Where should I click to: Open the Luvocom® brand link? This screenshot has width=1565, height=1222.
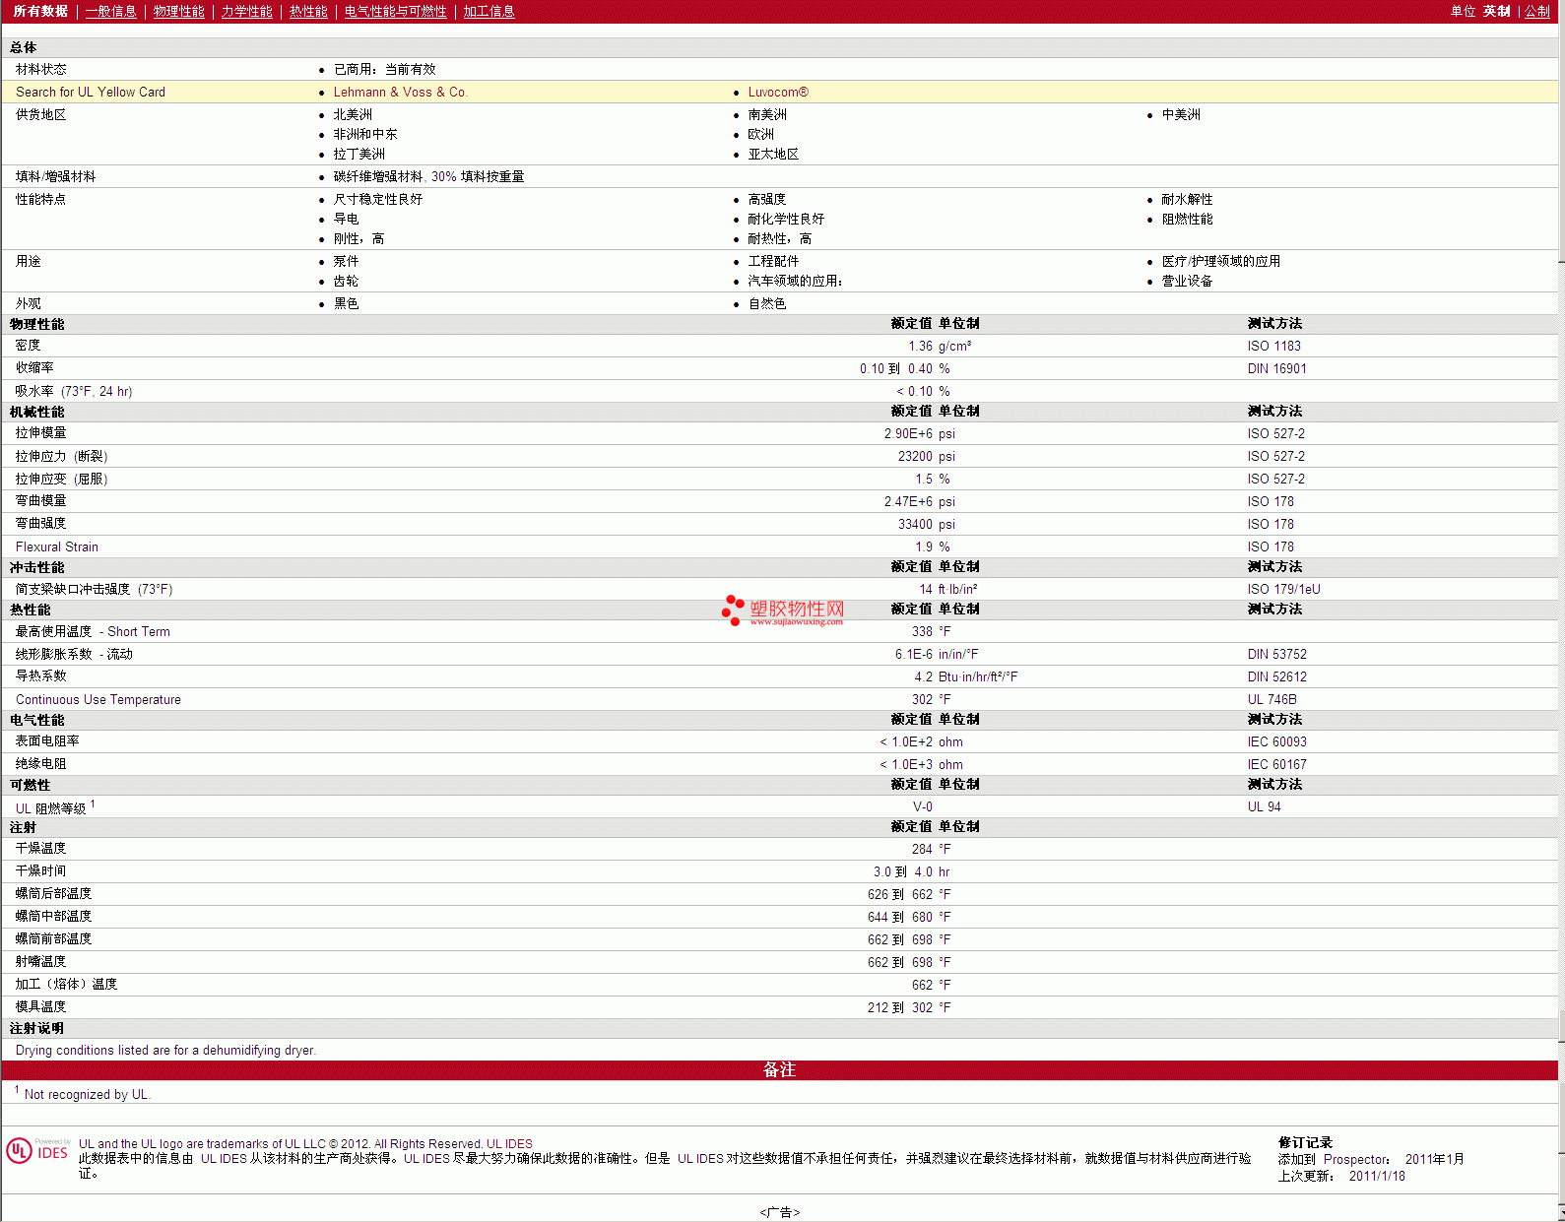777,93
